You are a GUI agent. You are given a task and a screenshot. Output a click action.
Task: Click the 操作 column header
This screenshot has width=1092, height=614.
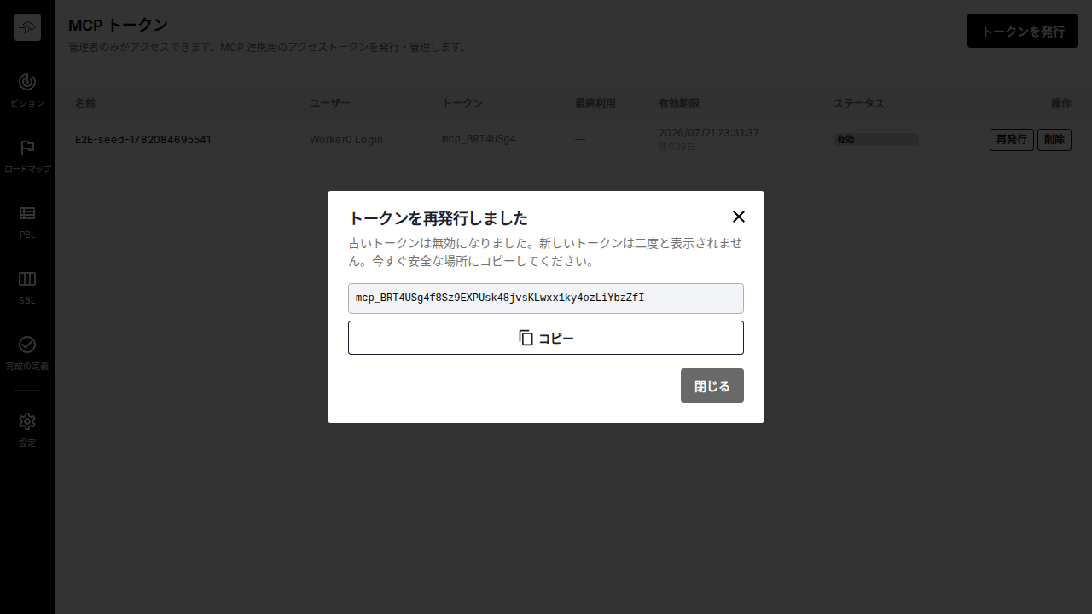coord(1061,103)
